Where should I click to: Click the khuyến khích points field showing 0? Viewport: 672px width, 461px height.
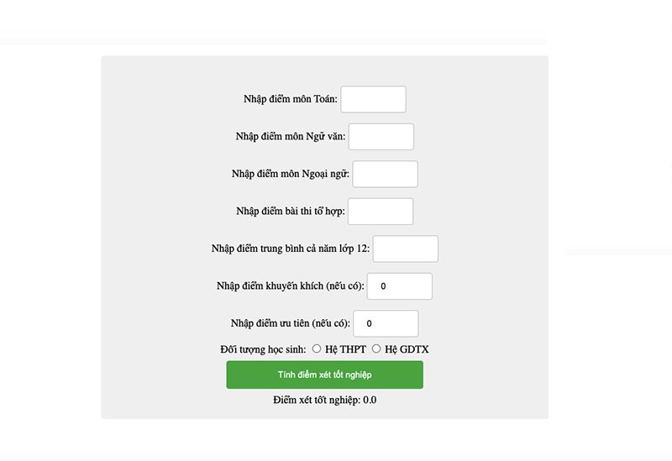click(400, 286)
